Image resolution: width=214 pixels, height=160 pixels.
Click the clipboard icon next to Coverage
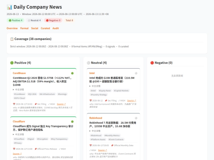[x=12, y=39]
